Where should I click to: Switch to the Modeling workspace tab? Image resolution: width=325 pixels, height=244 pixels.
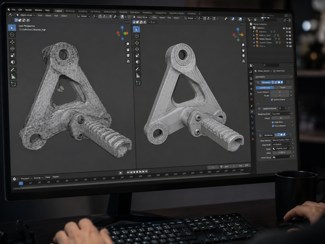70,11
